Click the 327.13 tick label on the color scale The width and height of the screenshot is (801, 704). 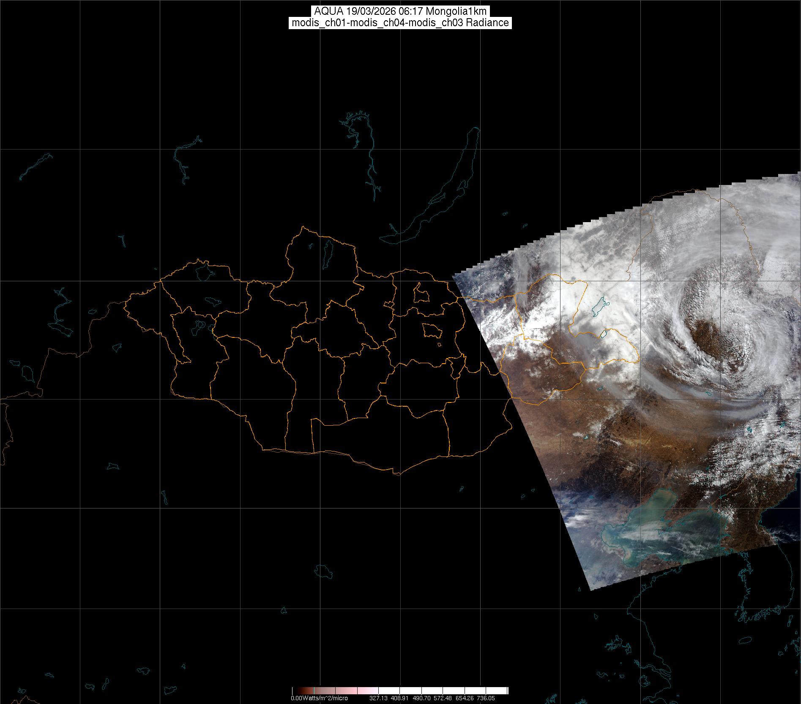pyautogui.click(x=378, y=698)
